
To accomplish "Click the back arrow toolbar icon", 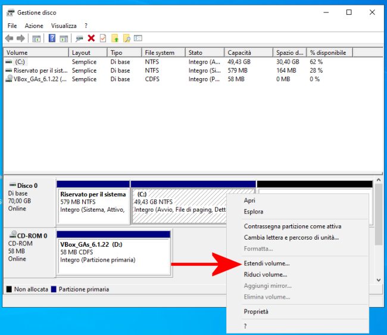I will click(x=9, y=38).
